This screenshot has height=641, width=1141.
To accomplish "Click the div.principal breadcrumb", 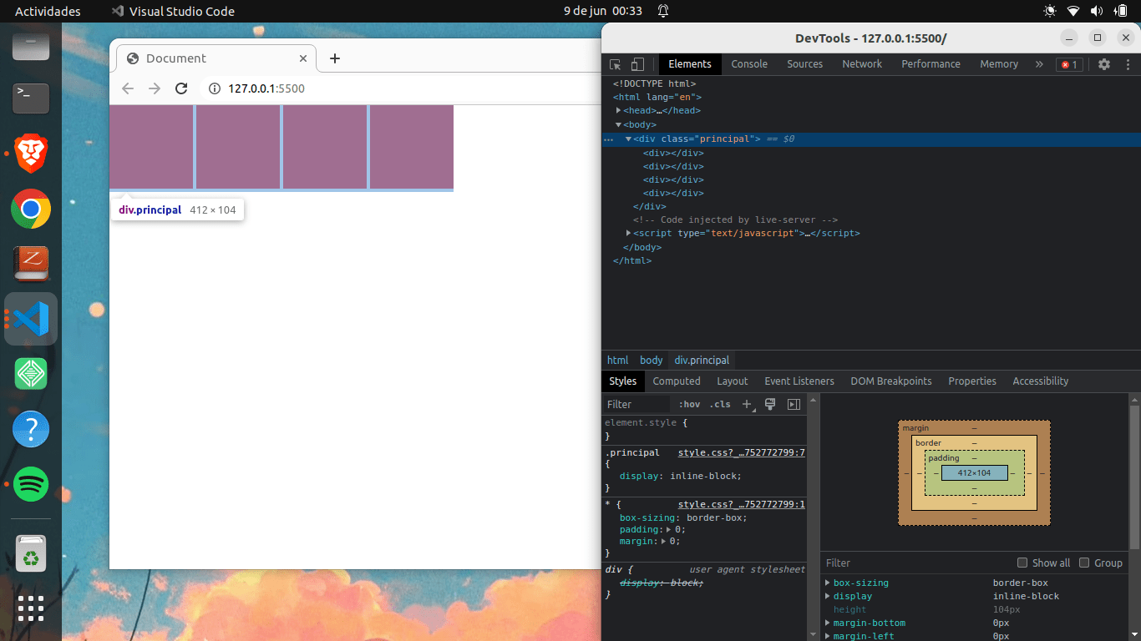I will coord(702,360).
